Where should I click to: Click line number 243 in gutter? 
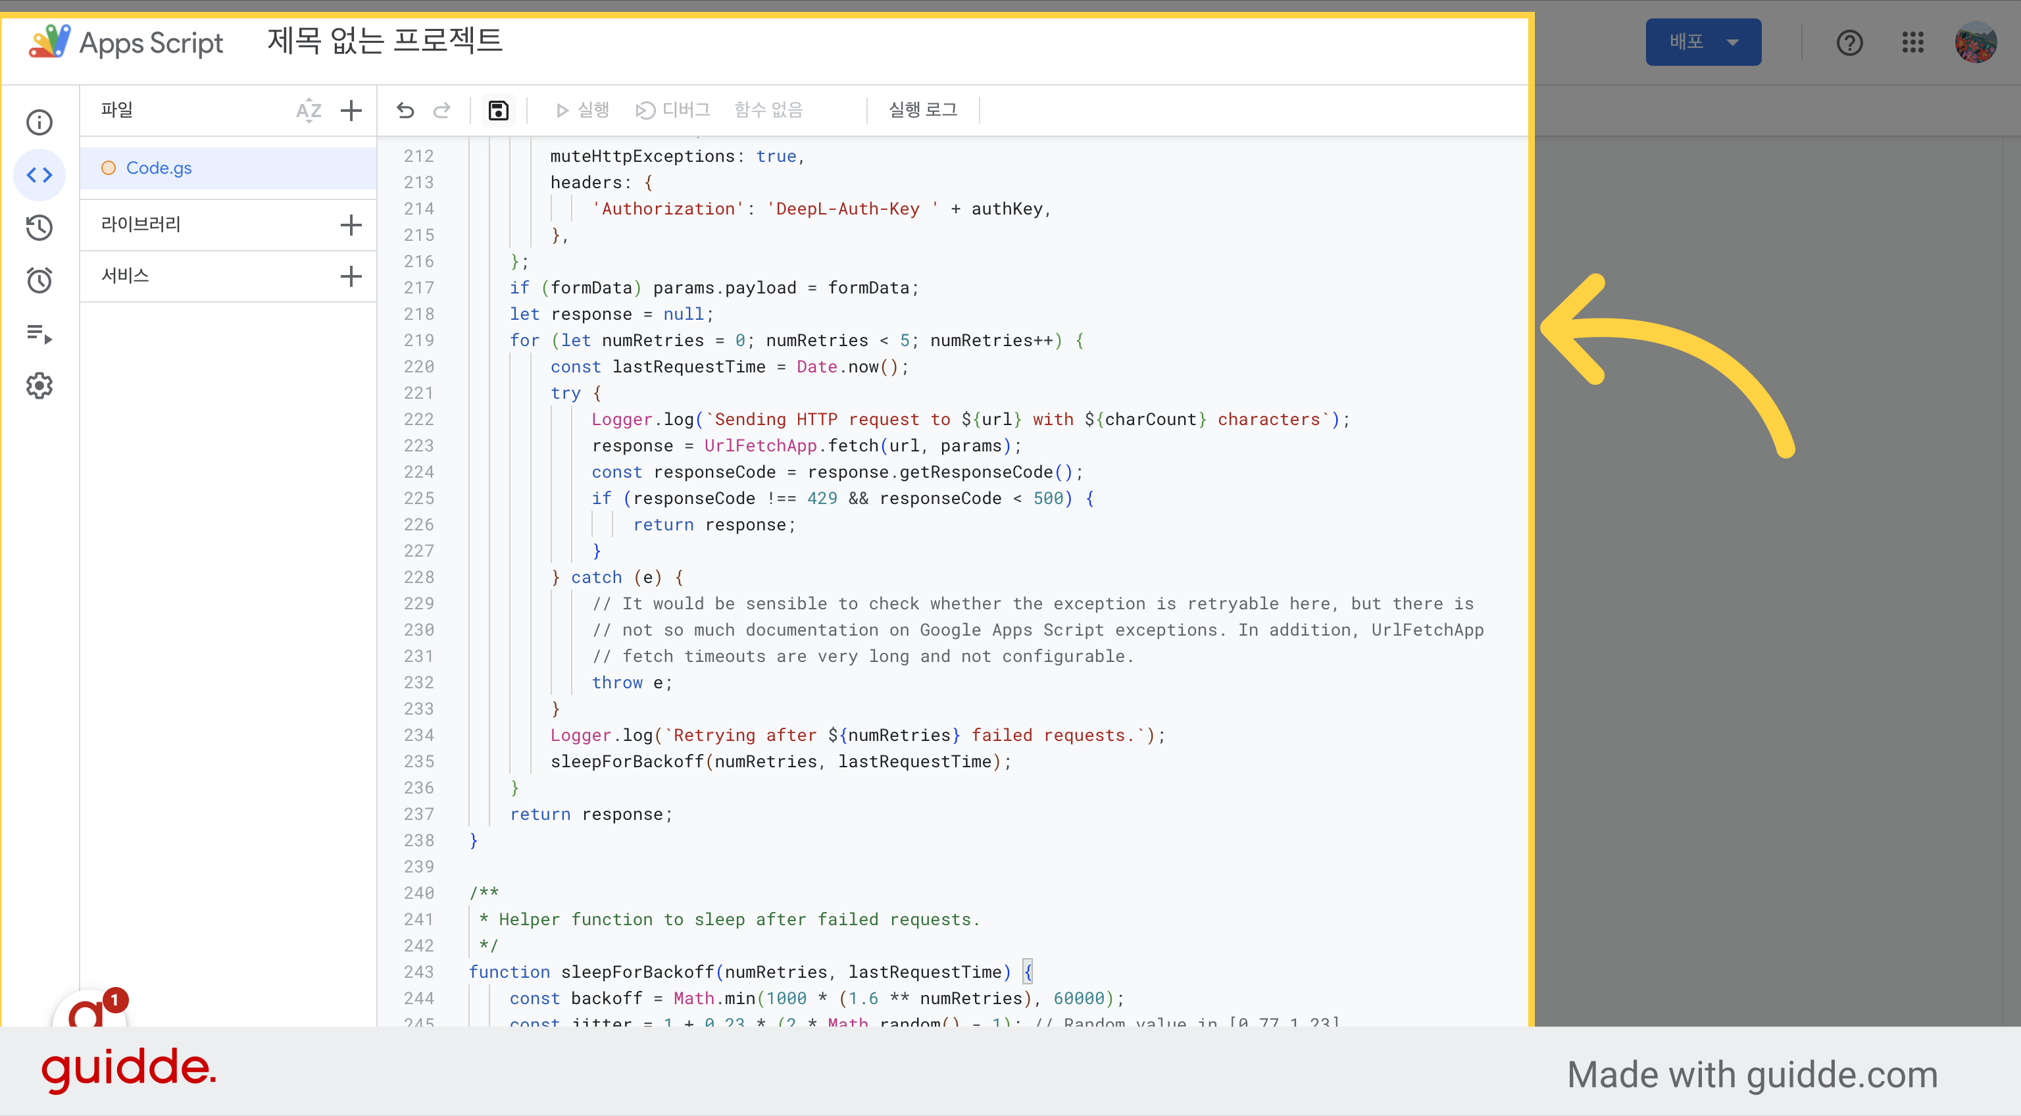pos(418,972)
